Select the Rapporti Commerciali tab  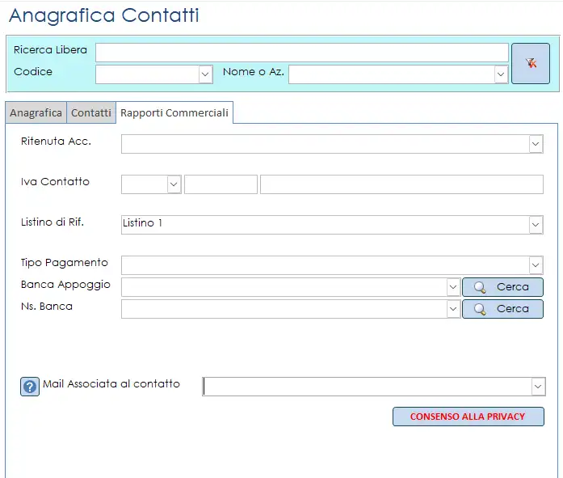[174, 113]
